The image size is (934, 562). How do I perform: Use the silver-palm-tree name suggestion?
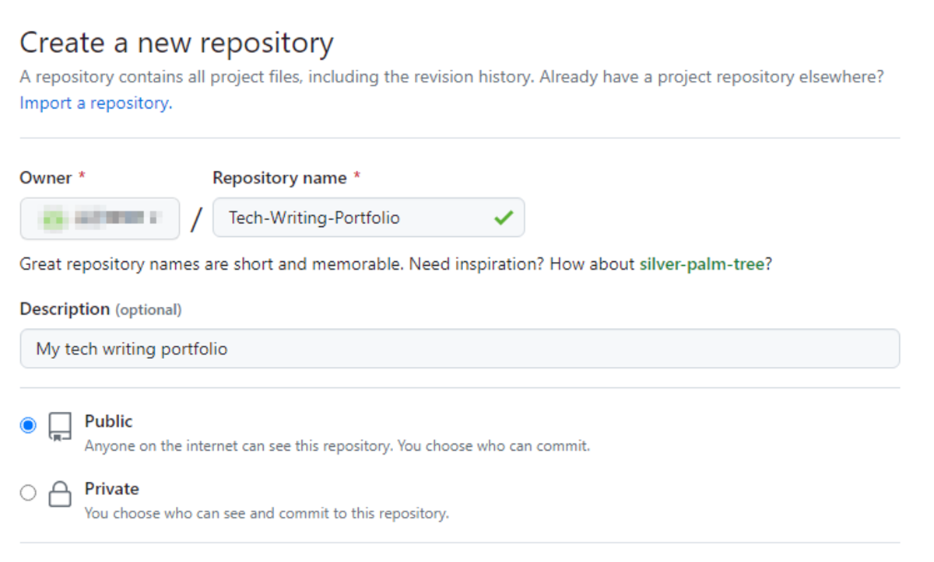pyautogui.click(x=701, y=264)
